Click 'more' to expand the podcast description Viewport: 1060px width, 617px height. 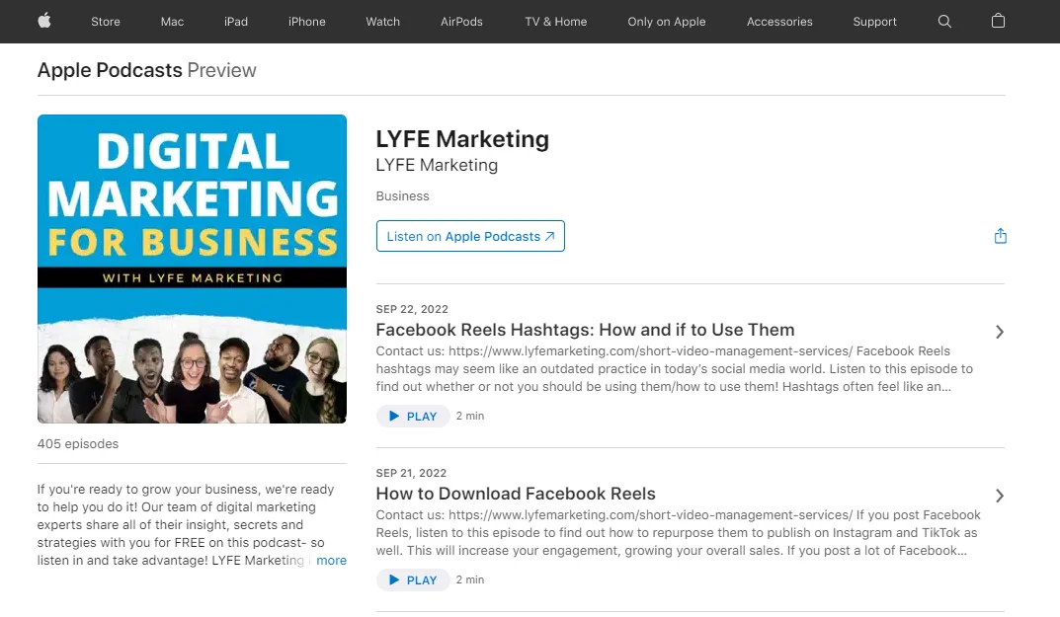pos(331,560)
